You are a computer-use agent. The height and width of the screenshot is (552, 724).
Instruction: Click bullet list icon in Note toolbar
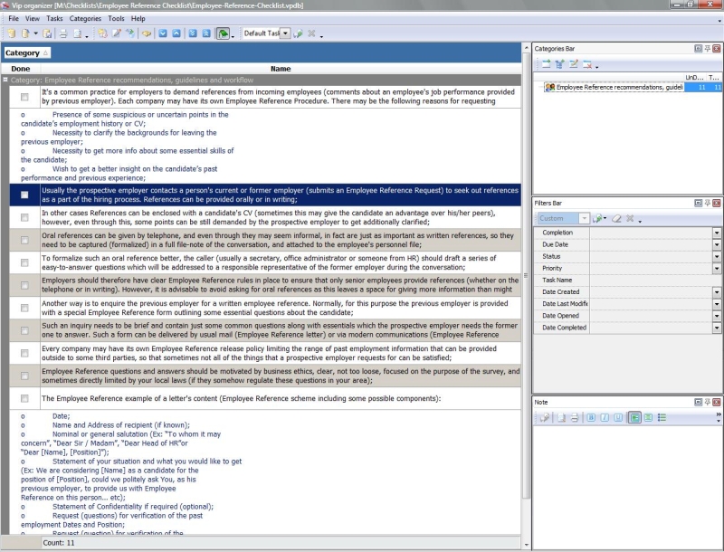[x=662, y=417]
